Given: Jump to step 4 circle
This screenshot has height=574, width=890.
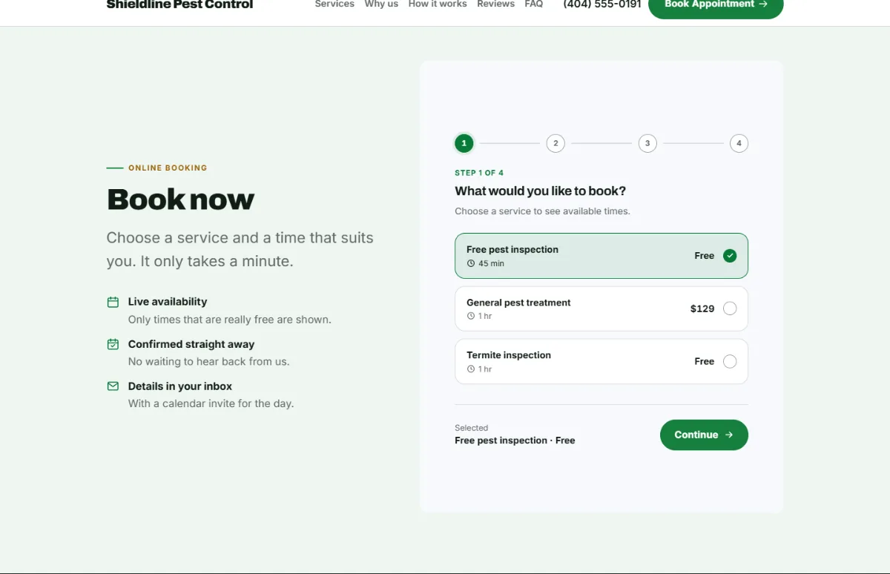Looking at the screenshot, I should tap(739, 143).
